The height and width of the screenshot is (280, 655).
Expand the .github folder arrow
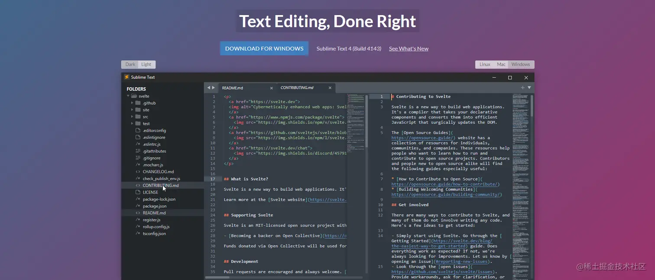click(132, 103)
